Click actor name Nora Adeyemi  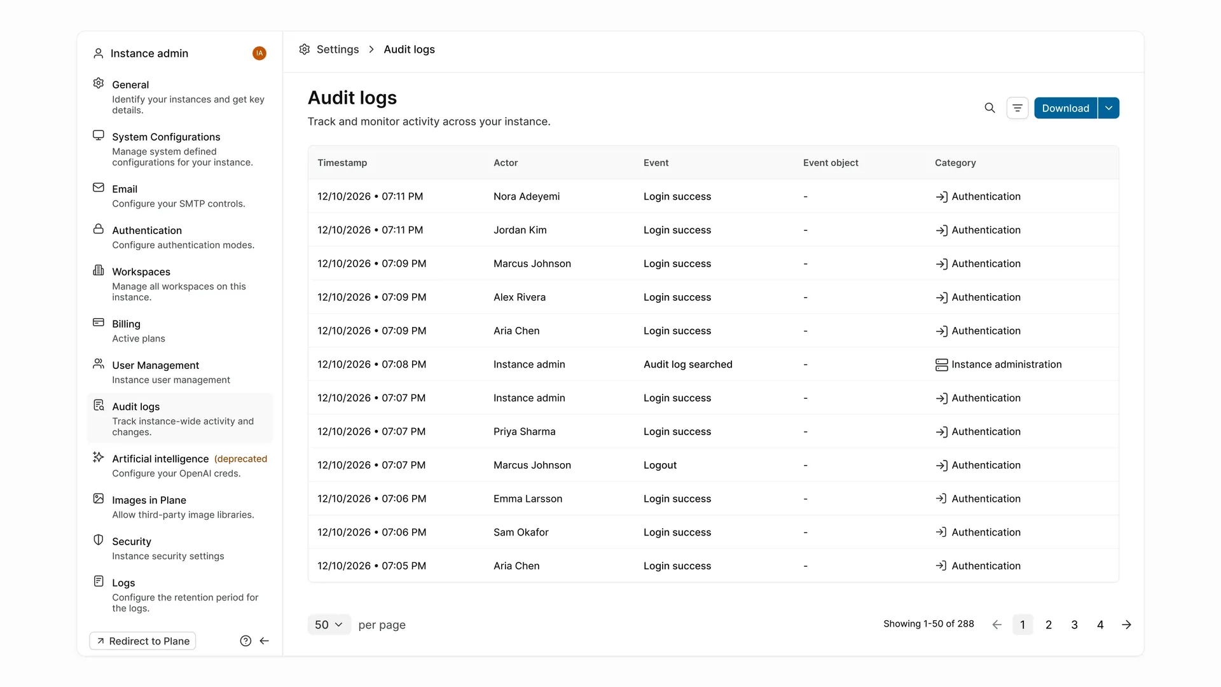point(527,197)
